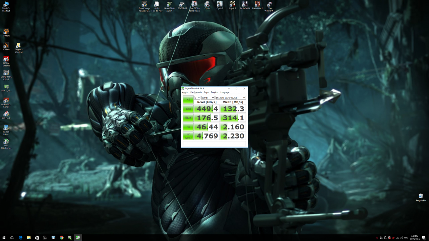Select the Angelo shortcut on the desktop
The image size is (429, 241).
click(x=19, y=48)
